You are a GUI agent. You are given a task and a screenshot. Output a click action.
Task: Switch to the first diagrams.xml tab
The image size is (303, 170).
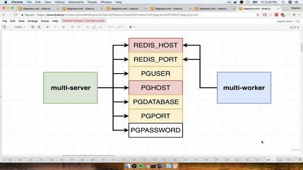(x=38, y=8)
